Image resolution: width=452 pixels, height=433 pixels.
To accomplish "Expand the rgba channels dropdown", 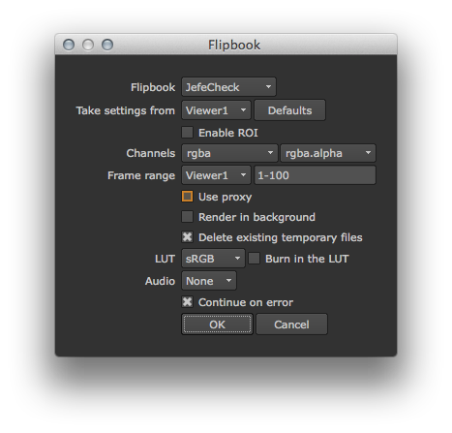I will tap(229, 153).
